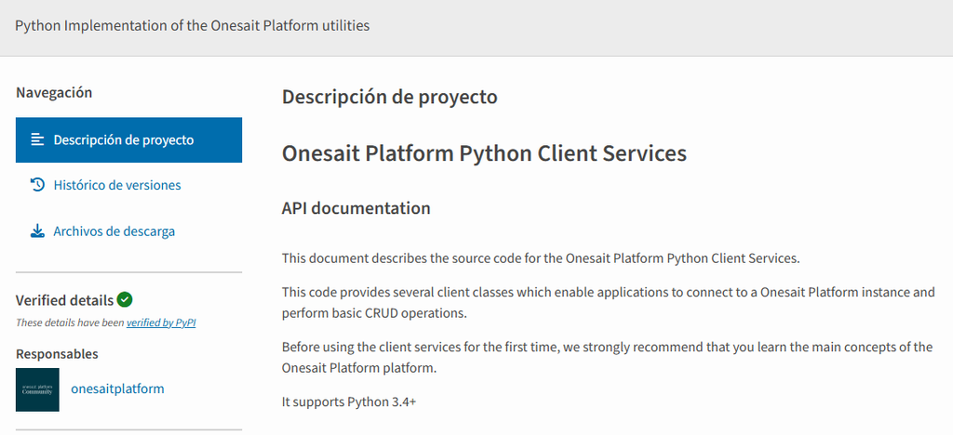Click the lines icon in the active Descripción de proyecto tab

click(x=37, y=140)
